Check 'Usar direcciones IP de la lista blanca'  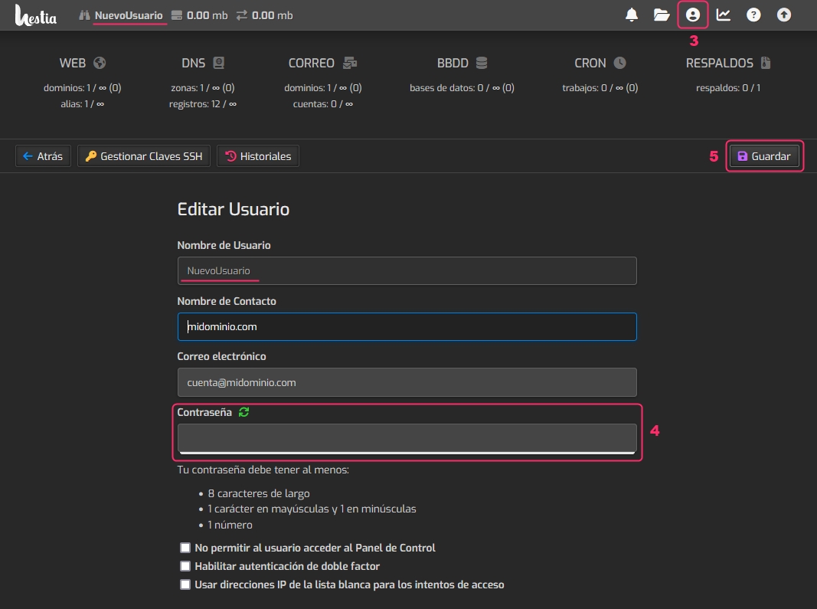pyautogui.click(x=185, y=584)
